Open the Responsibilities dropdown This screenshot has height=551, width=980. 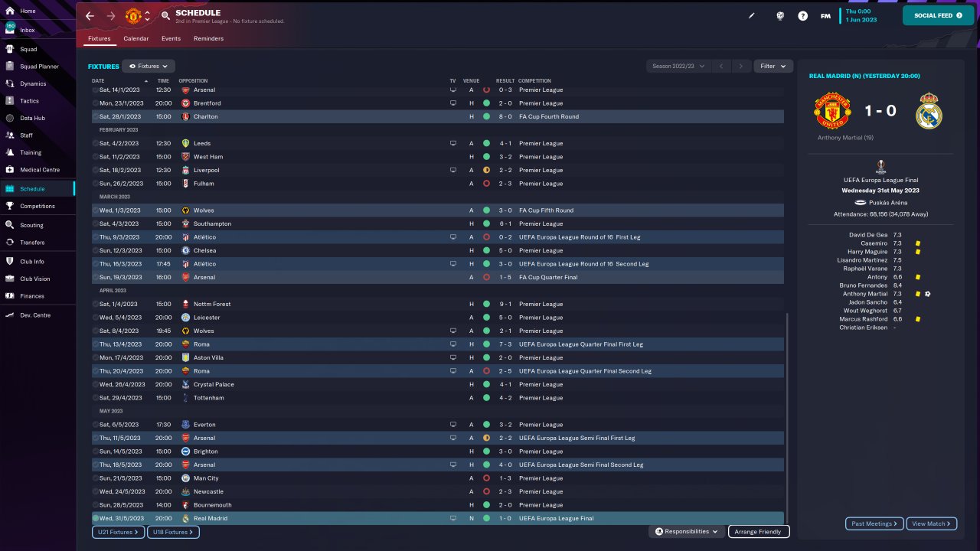coord(687,532)
